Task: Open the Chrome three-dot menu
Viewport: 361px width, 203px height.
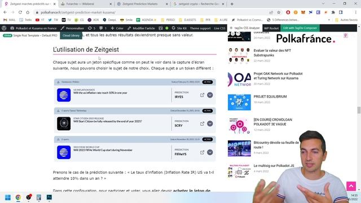Action: (x=355, y=12)
